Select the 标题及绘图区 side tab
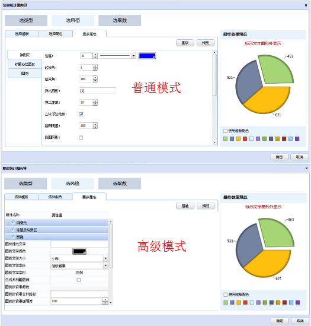 25,64
